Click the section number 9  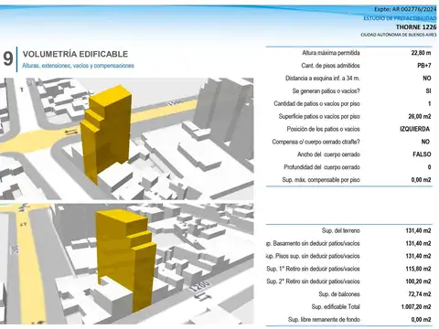pyautogui.click(x=8, y=58)
